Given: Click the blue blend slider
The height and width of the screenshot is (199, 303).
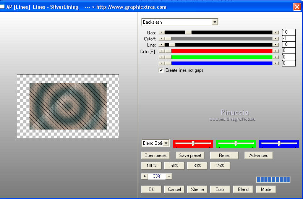Looking at the screenshot, I should [279, 144].
